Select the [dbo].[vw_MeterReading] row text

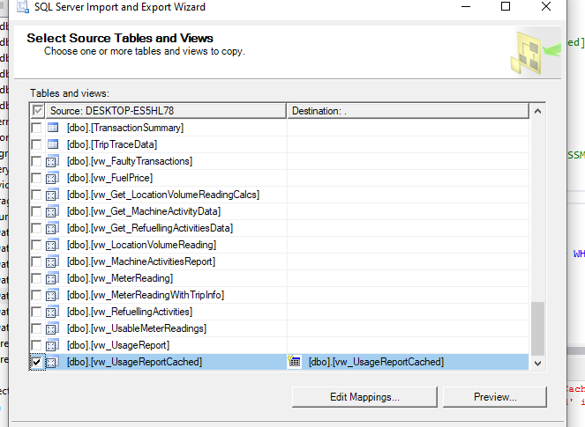click(120, 278)
